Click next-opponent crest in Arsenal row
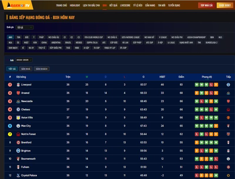The width and height of the screenshot is (235, 179). click(x=228, y=93)
